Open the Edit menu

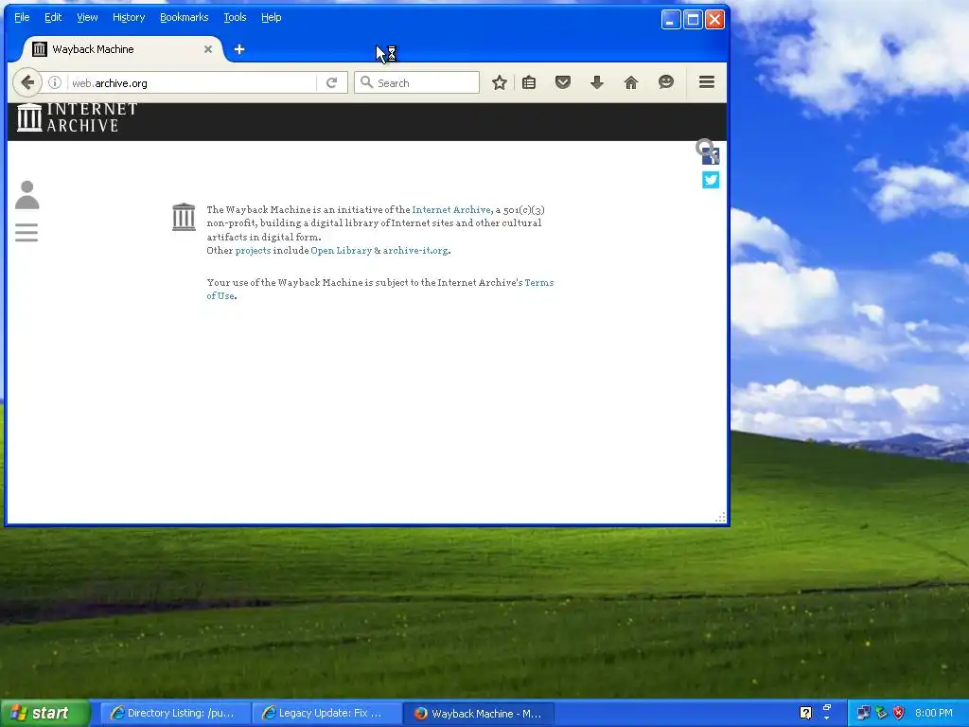pos(53,17)
